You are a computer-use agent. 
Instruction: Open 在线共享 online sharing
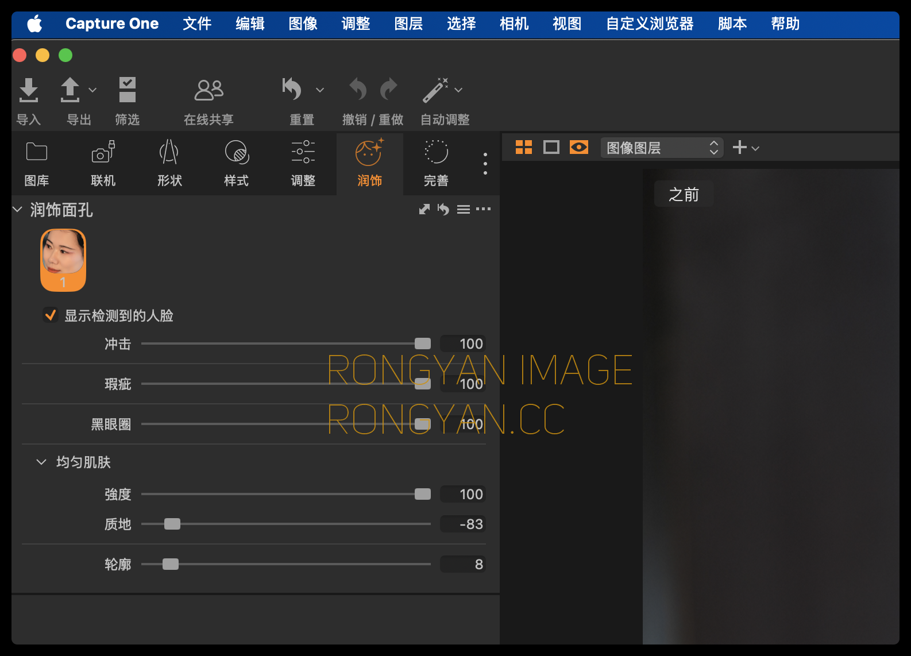pos(209,90)
